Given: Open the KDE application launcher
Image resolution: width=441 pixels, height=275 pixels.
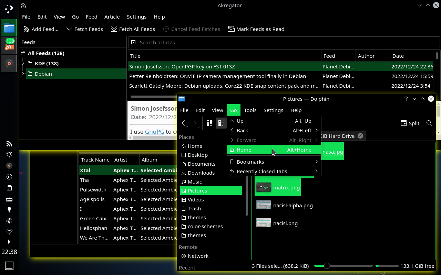Looking at the screenshot, I should point(9,9).
